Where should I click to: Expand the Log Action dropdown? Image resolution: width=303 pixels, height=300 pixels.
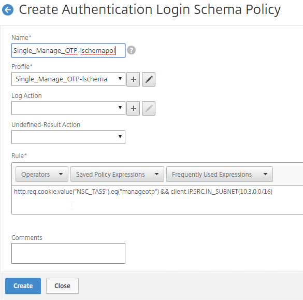pyautogui.click(x=68, y=108)
